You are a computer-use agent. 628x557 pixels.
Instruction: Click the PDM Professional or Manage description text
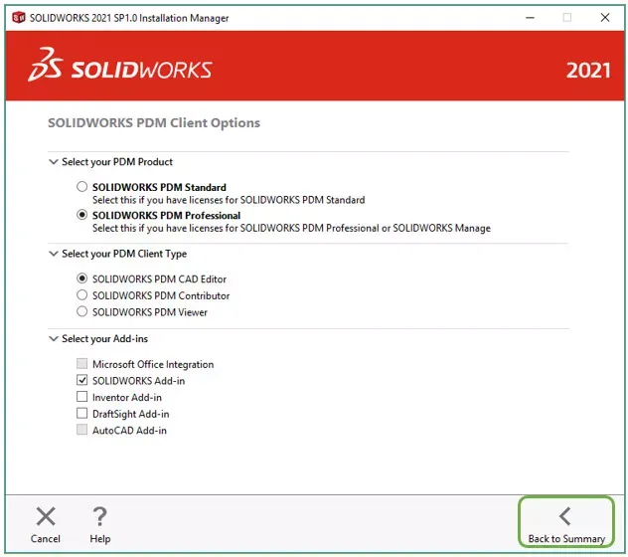[x=291, y=228]
